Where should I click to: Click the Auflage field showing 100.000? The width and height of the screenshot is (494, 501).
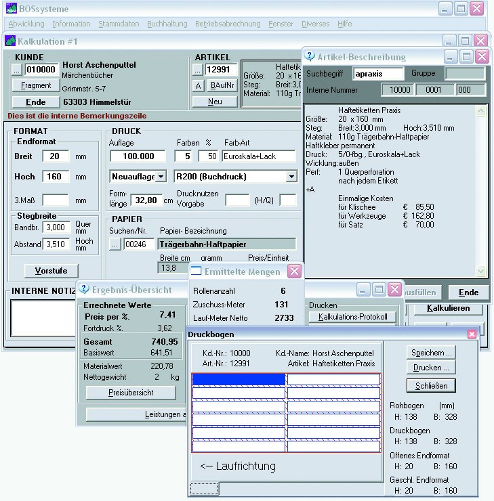coord(138,156)
